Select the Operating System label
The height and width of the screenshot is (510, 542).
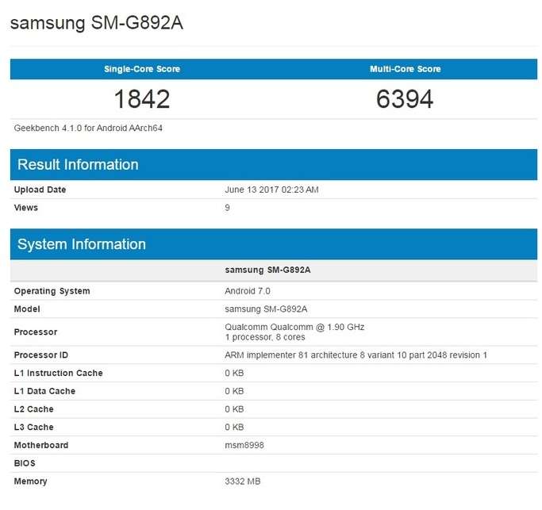(x=52, y=291)
